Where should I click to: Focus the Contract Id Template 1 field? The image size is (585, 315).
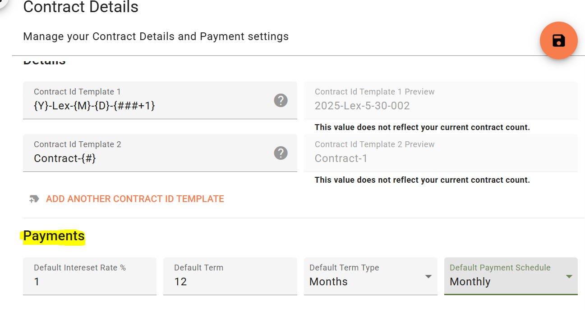tap(160, 100)
